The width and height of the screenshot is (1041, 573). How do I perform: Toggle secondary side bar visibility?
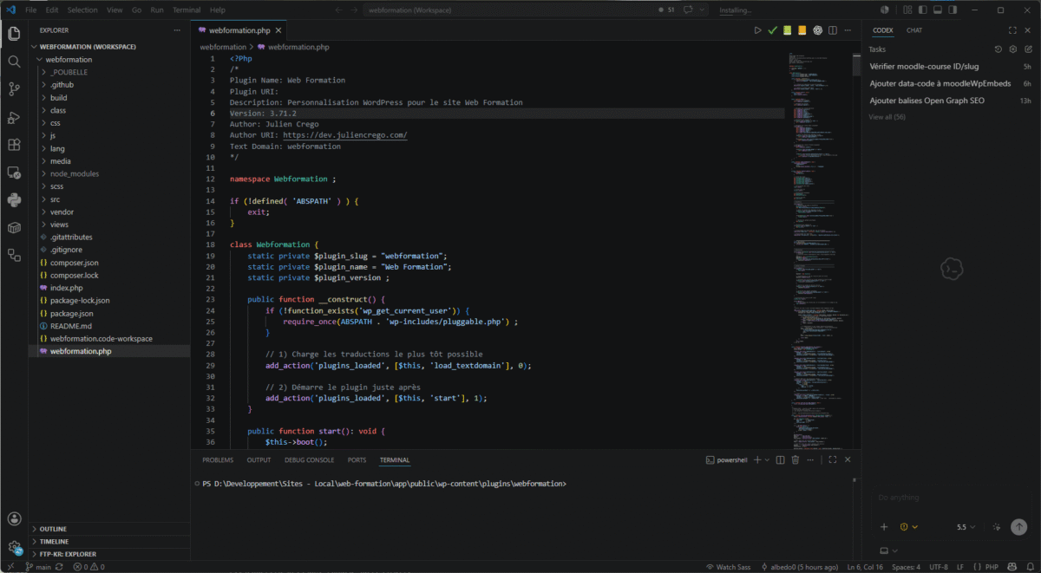(952, 10)
